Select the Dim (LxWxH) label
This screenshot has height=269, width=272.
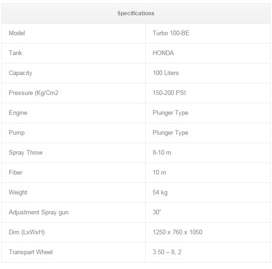click(x=27, y=232)
